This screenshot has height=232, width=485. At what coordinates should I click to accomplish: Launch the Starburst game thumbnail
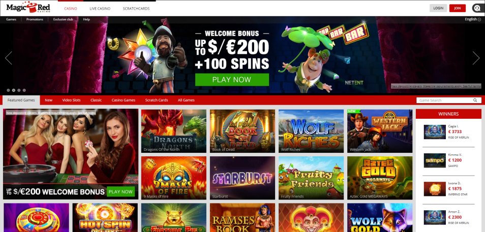pyautogui.click(x=242, y=178)
